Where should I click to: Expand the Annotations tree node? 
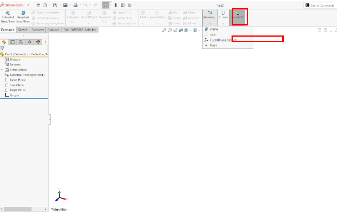click(2, 70)
